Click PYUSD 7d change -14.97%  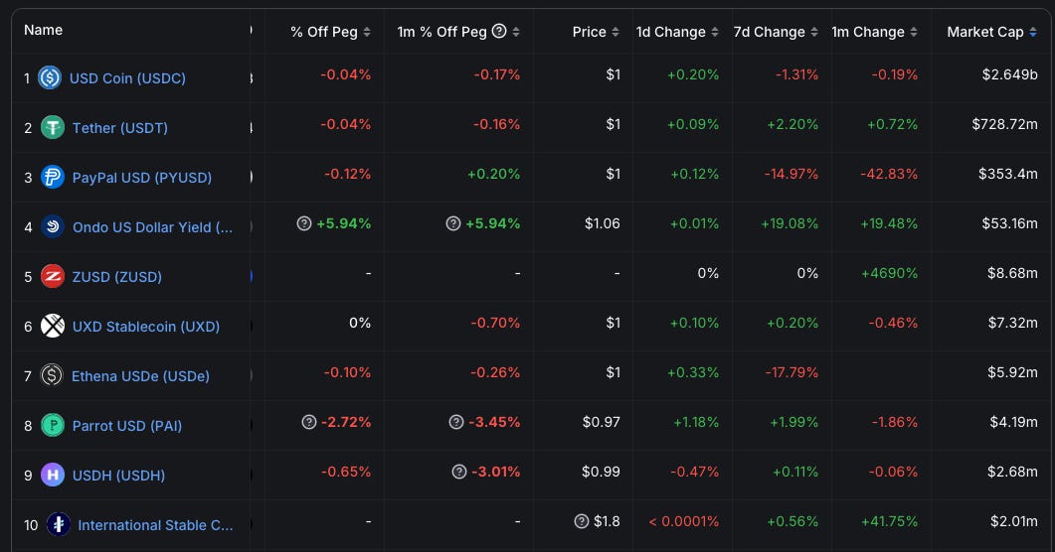791,174
